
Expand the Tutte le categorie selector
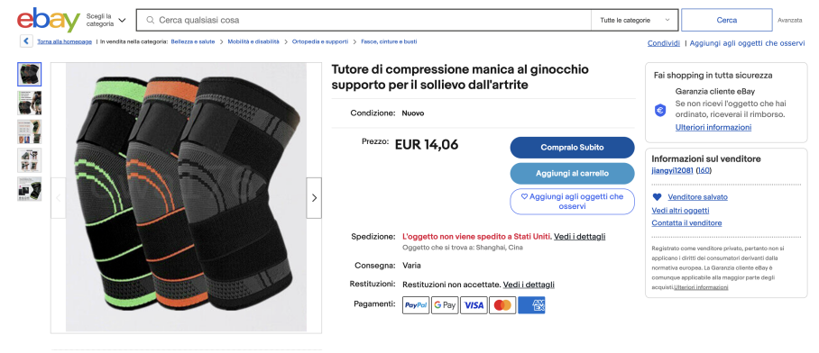coord(635,21)
